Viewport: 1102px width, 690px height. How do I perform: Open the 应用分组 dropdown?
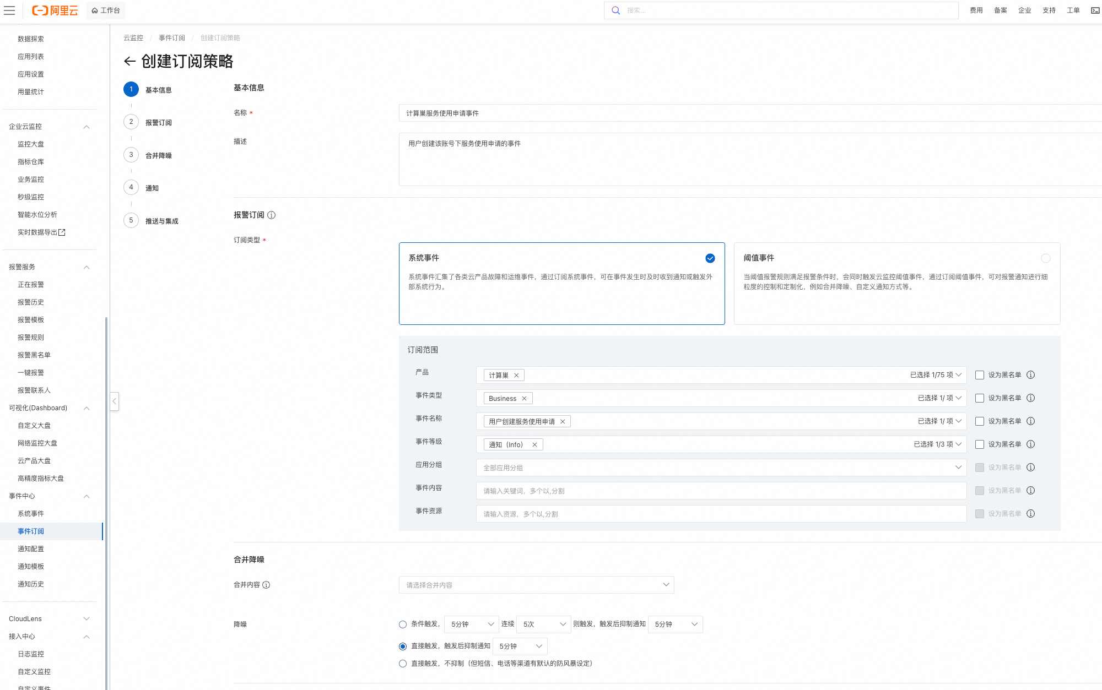coord(721,468)
